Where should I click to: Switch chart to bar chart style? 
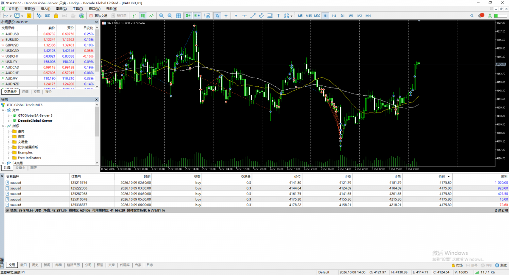(x=134, y=16)
